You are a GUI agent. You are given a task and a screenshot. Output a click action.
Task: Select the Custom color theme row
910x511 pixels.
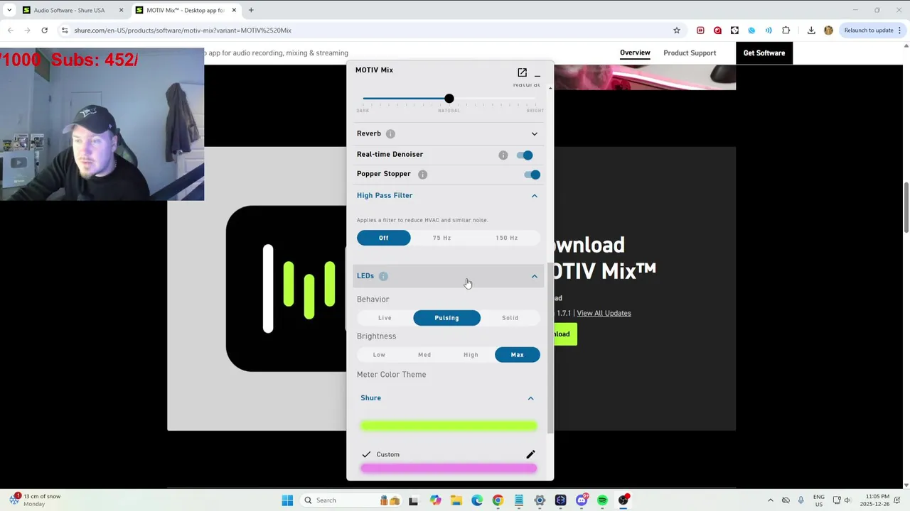(448, 454)
